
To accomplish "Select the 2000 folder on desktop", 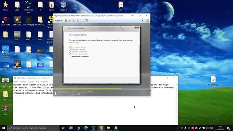I will tap(17, 6).
